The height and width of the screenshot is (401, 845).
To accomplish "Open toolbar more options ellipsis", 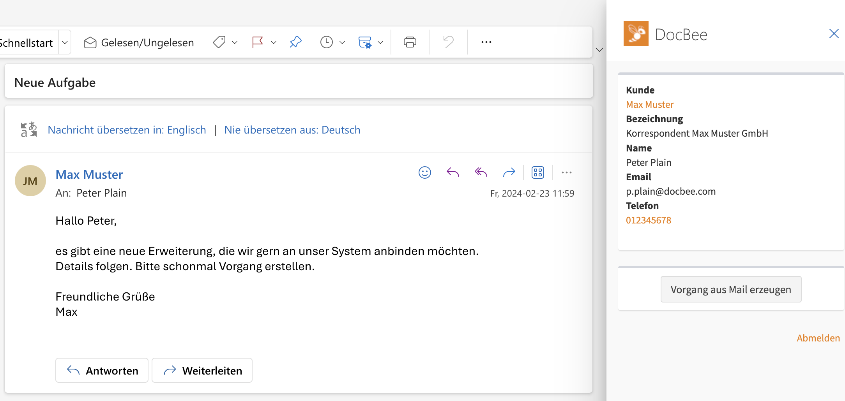I will (486, 42).
